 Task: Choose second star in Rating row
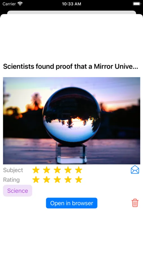pos(47,180)
